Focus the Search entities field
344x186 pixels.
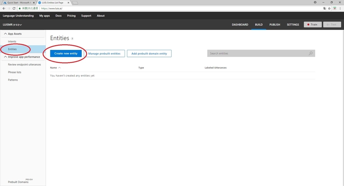click(261, 53)
